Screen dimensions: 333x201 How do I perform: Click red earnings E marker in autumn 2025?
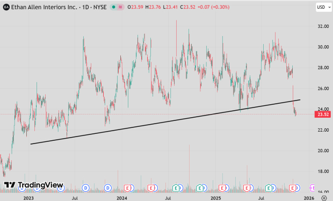pyautogui.click(x=292, y=188)
